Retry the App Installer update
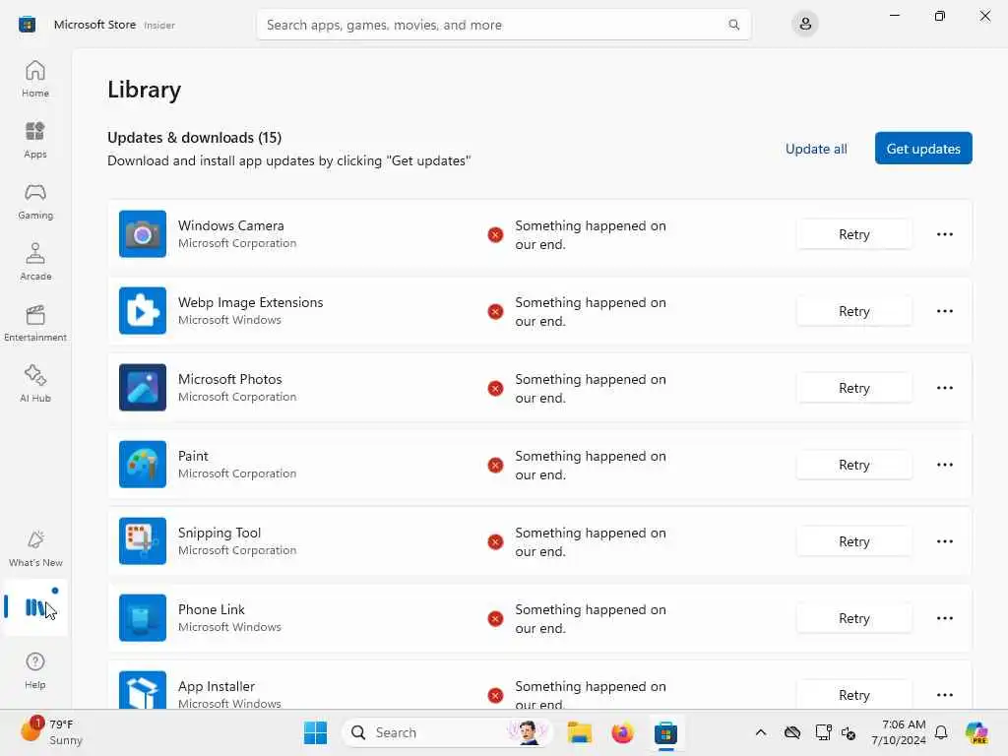Screen dimensions: 1008x756 point(853,695)
